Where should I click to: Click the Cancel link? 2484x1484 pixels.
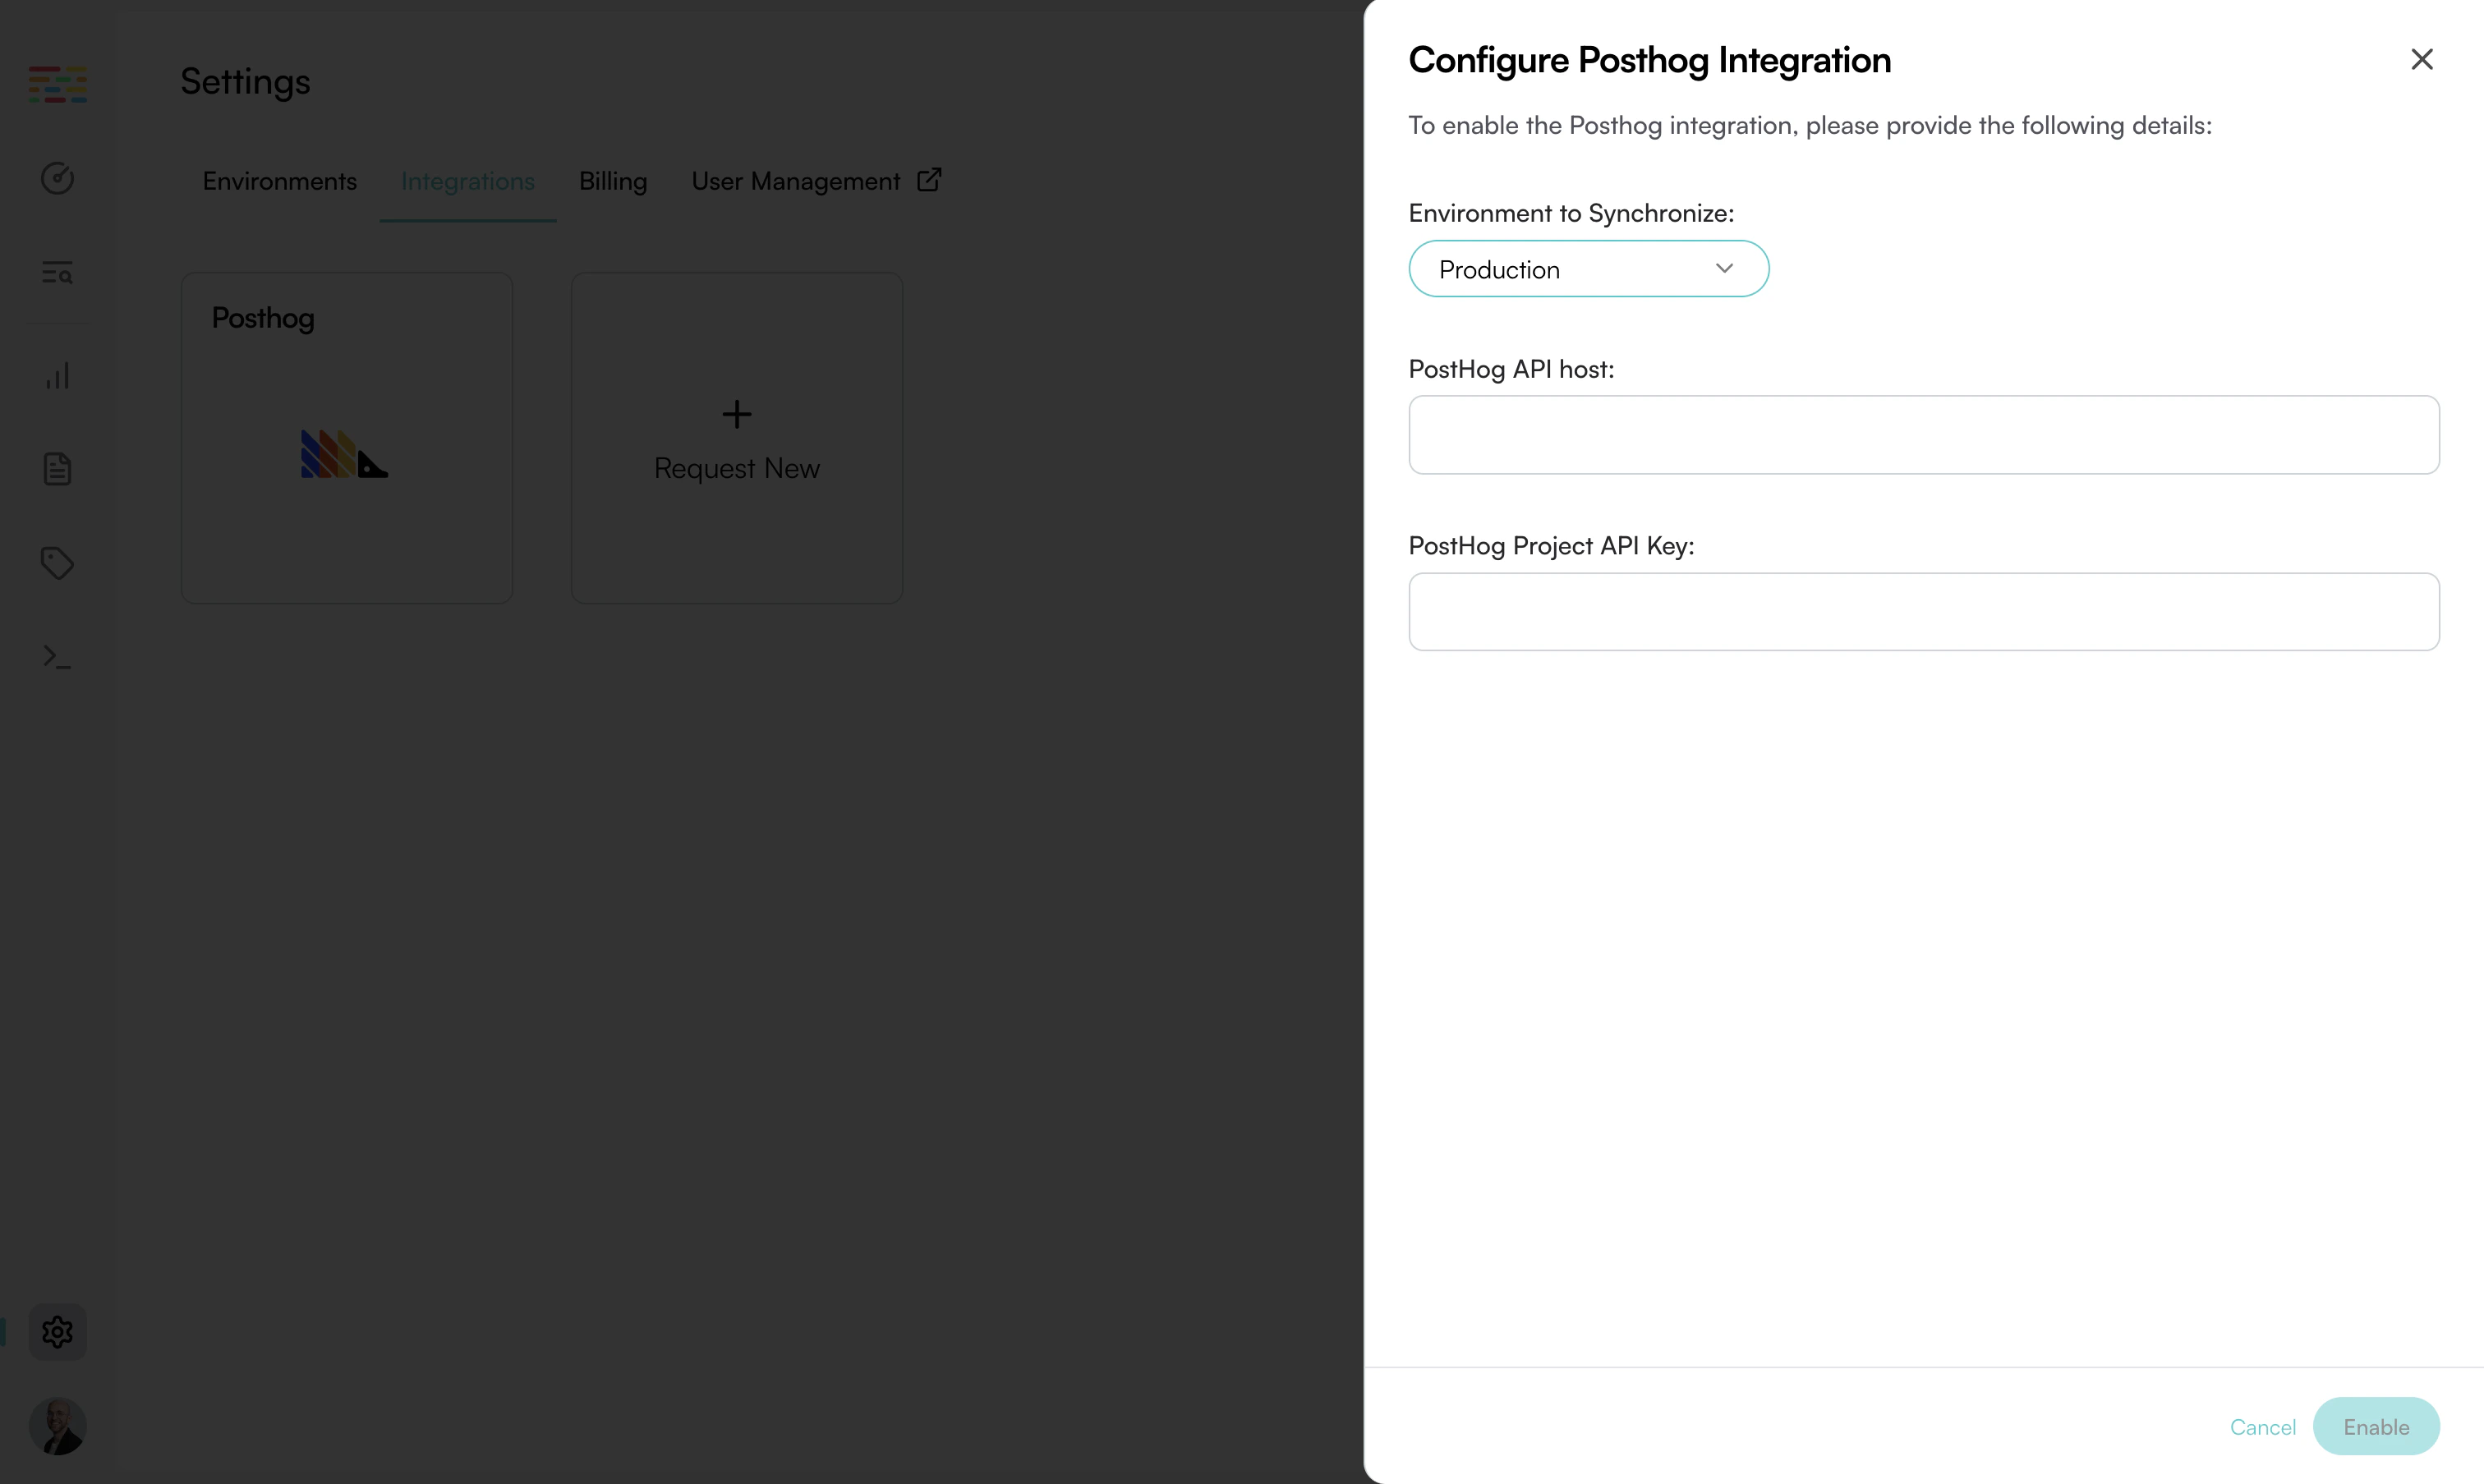(2262, 1427)
